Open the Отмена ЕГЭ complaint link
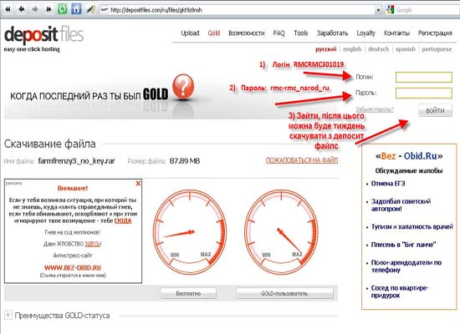This screenshot has width=460, height=334. pyautogui.click(x=388, y=184)
